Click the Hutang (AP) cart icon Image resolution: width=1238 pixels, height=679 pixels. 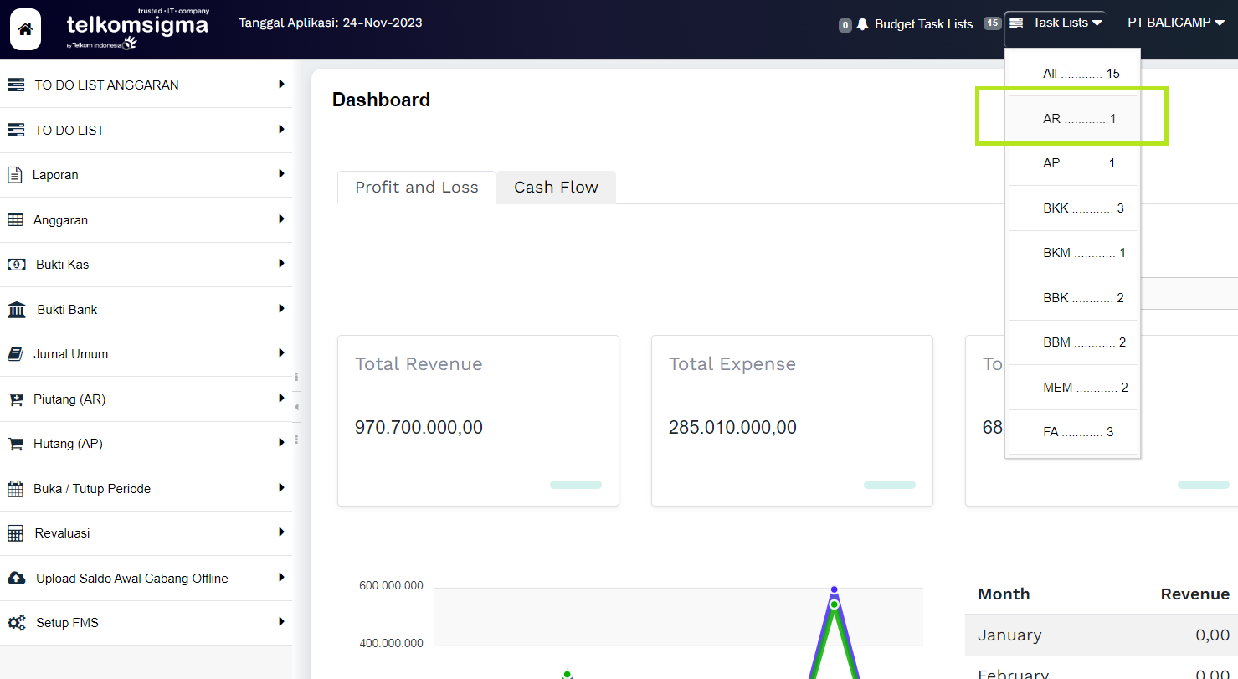[x=15, y=444]
